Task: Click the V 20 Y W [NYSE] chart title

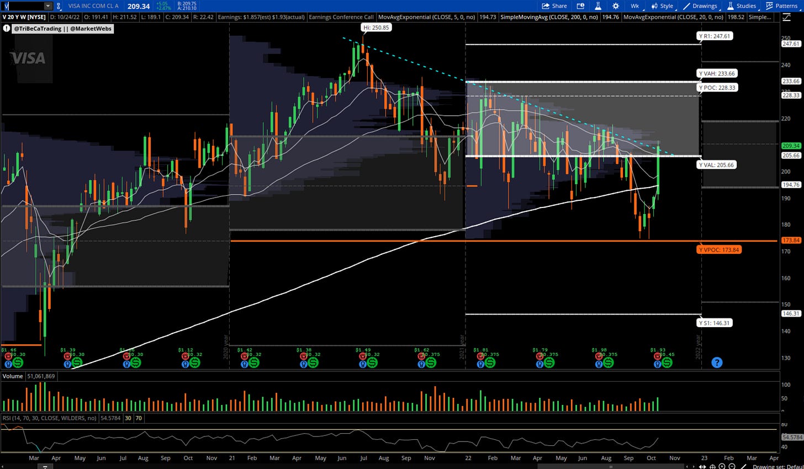Action: [24, 17]
